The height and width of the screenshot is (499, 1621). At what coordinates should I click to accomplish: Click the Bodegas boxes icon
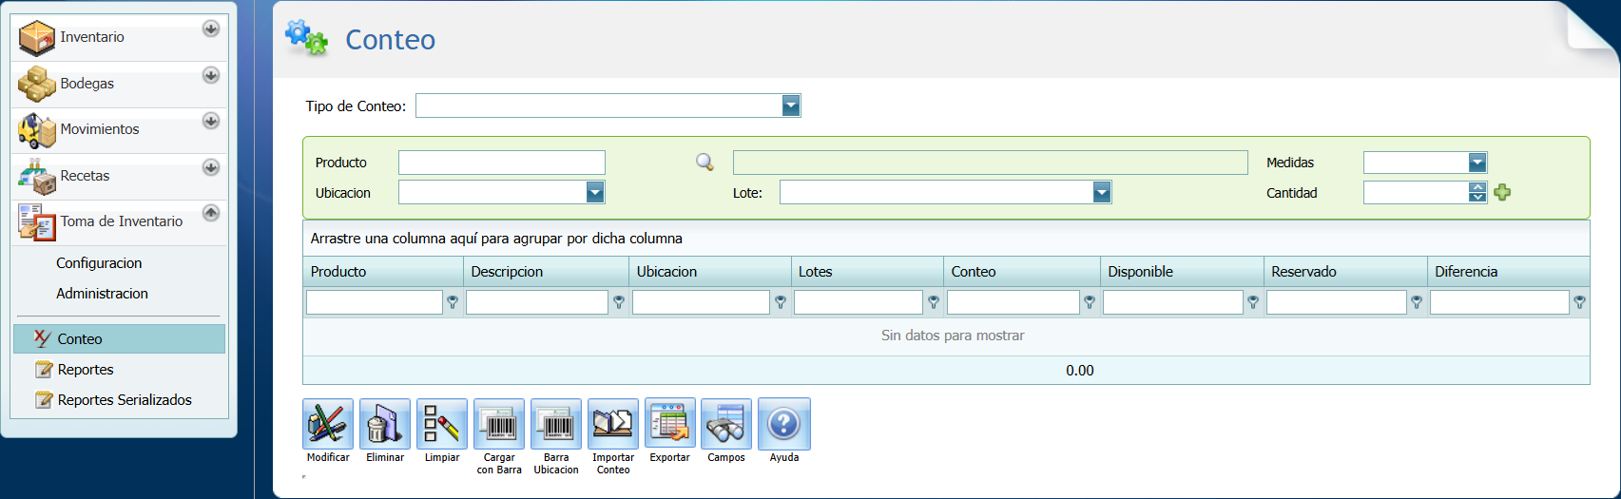37,84
